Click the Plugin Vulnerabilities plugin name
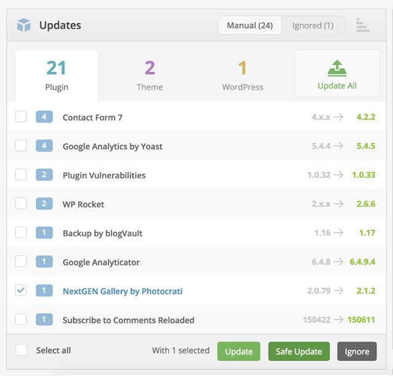The image size is (393, 376). tap(104, 175)
